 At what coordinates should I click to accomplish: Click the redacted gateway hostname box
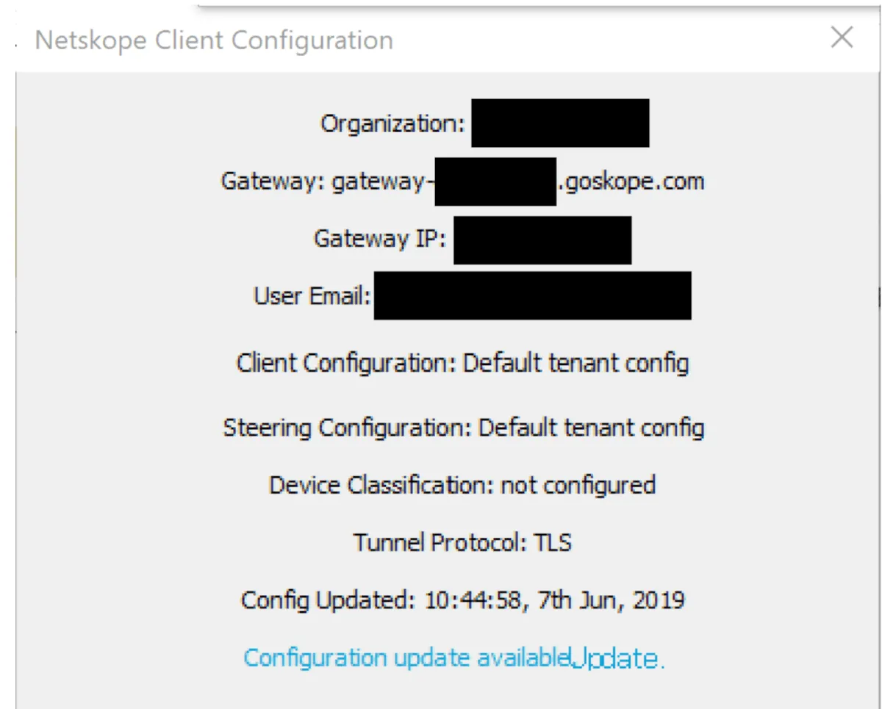tap(495, 181)
